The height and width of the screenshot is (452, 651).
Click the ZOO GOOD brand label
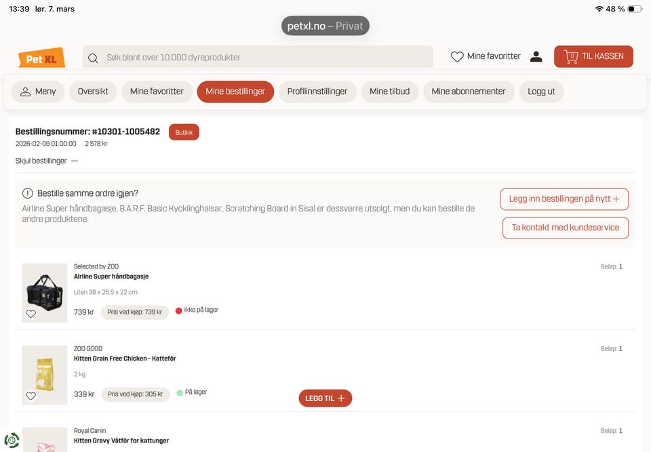tap(88, 348)
